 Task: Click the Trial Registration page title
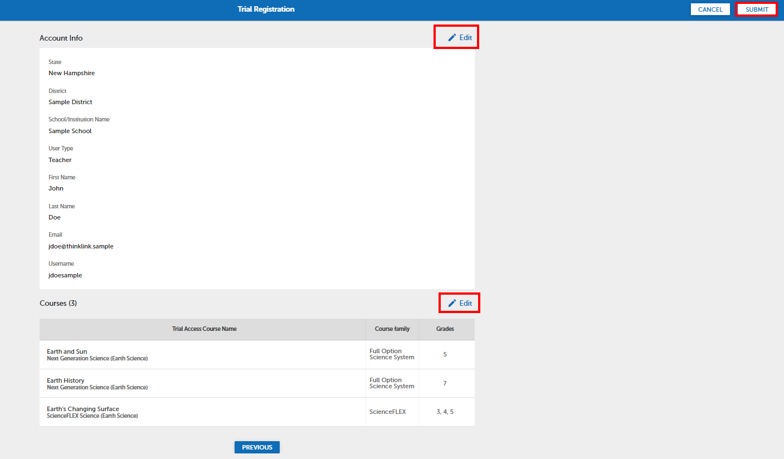[266, 9]
